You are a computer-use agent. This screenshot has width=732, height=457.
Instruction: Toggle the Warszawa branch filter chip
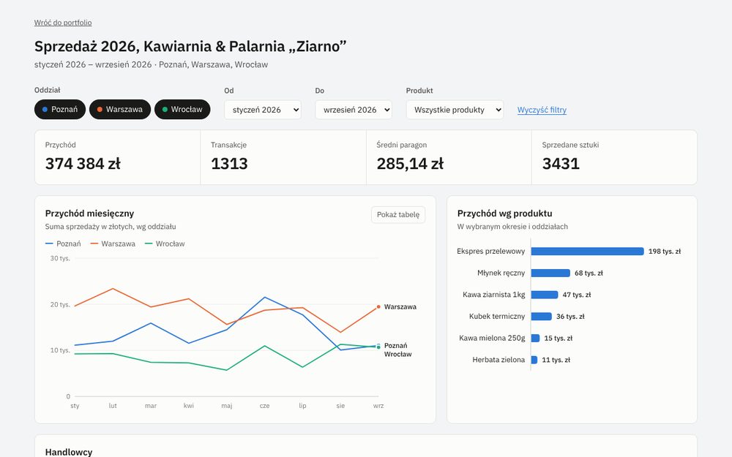click(x=120, y=110)
